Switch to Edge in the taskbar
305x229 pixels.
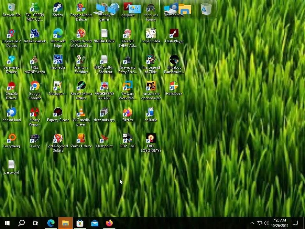point(51,223)
